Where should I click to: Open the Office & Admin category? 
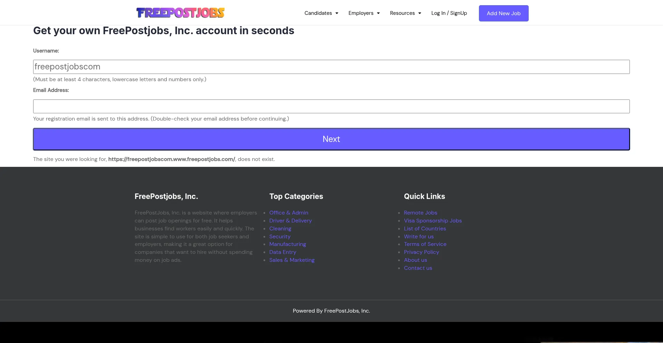click(x=289, y=213)
